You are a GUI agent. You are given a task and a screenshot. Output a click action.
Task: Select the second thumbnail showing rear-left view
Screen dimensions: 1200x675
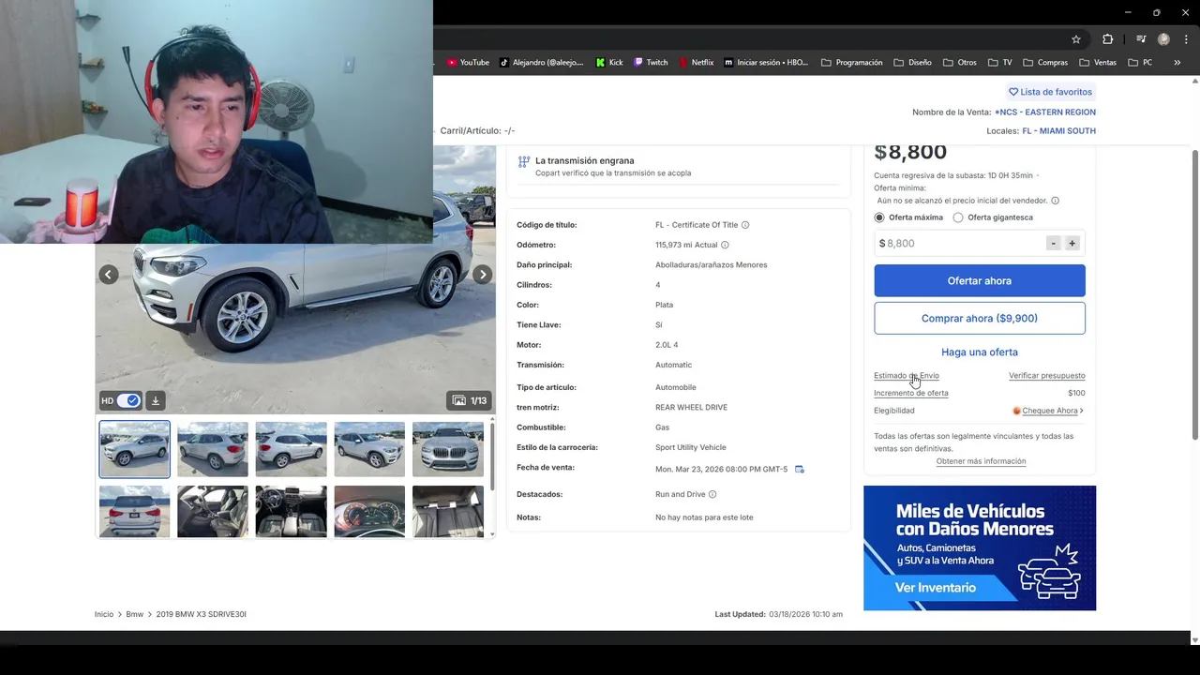tap(213, 449)
